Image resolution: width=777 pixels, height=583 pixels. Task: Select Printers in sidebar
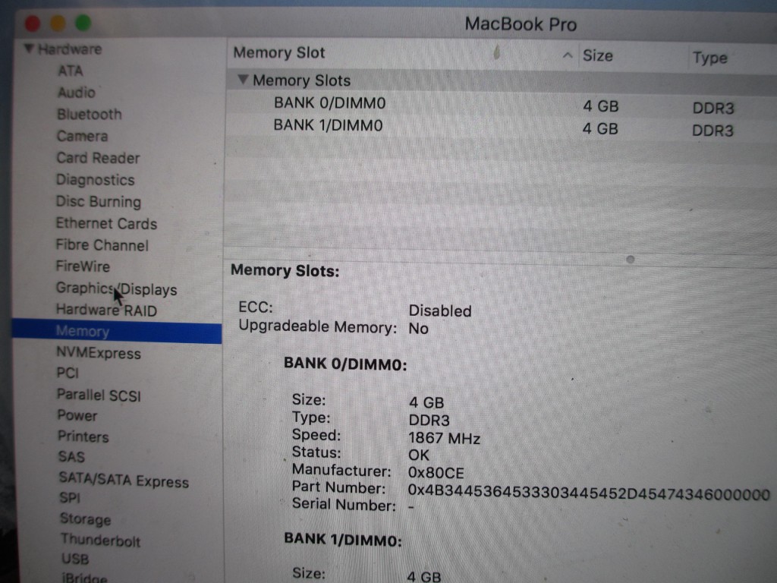(83, 436)
